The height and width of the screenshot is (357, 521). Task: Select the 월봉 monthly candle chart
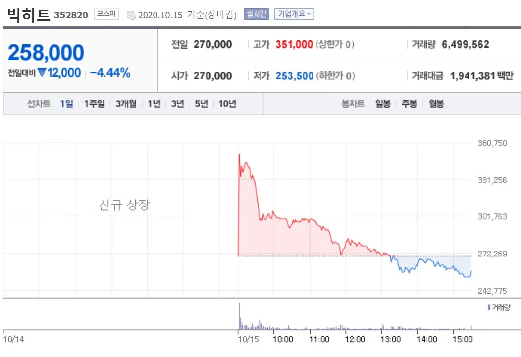pyautogui.click(x=436, y=104)
